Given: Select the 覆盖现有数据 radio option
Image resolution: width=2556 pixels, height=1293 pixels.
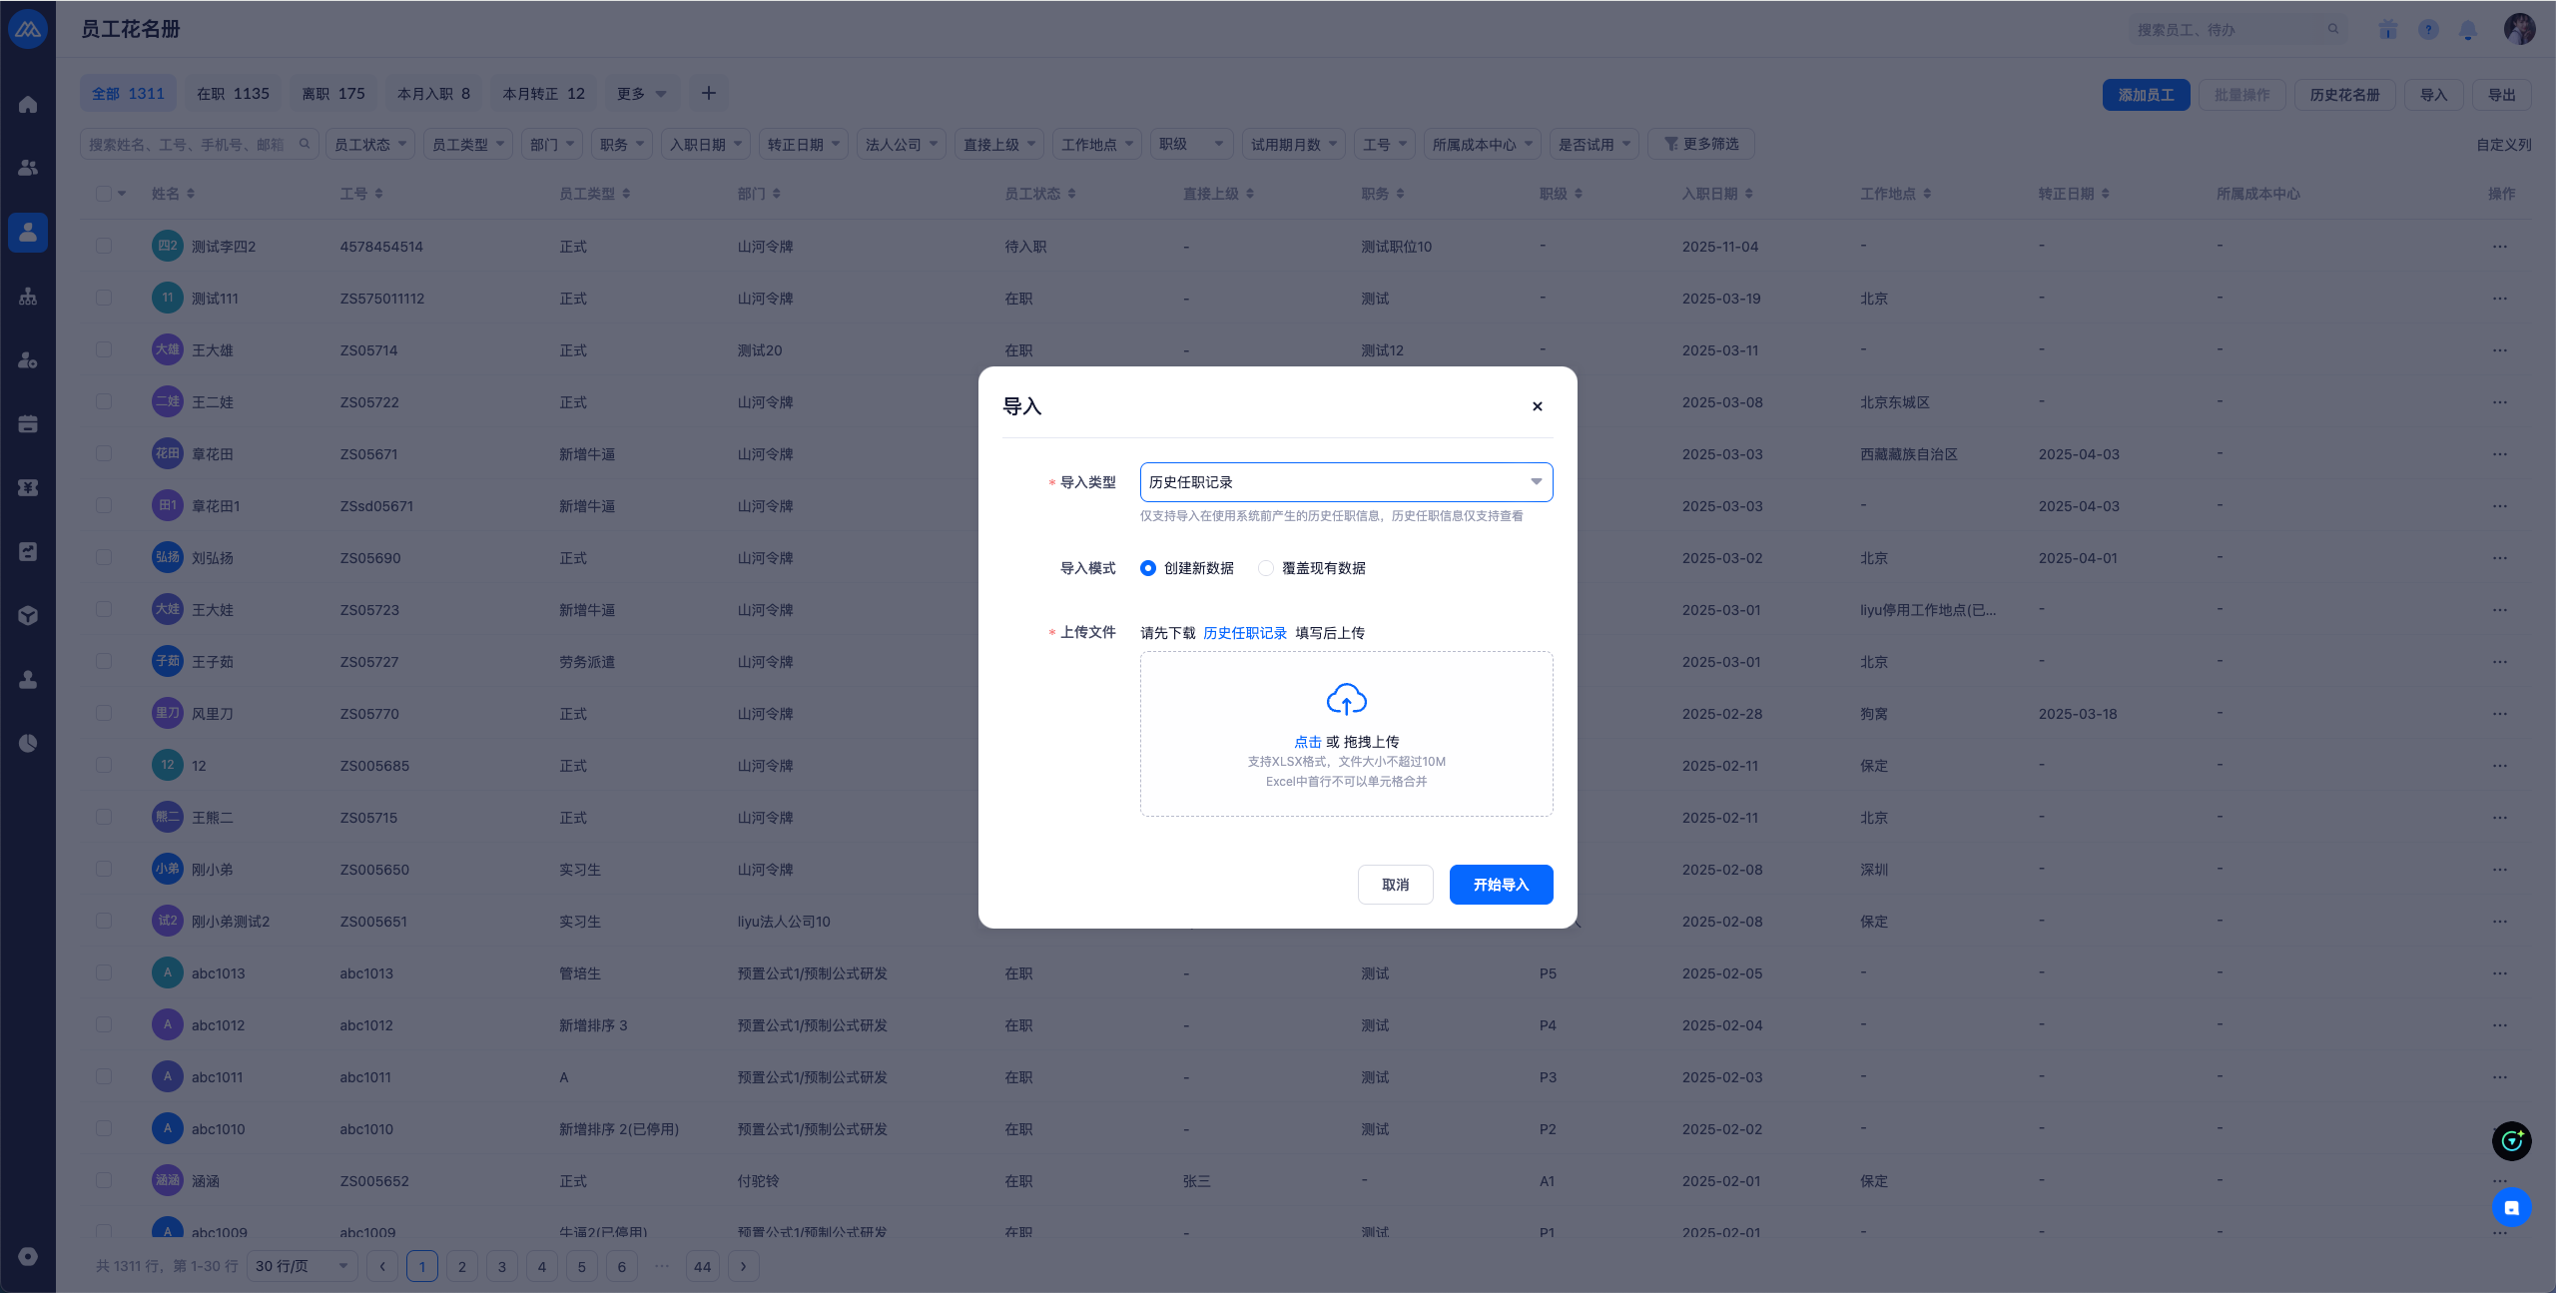Looking at the screenshot, I should click(1266, 568).
